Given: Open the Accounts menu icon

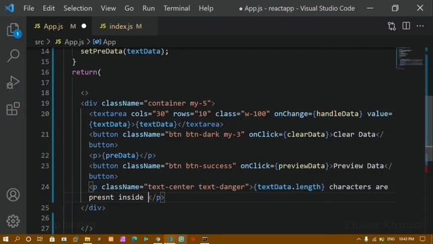Looking at the screenshot, I should click(13, 195).
